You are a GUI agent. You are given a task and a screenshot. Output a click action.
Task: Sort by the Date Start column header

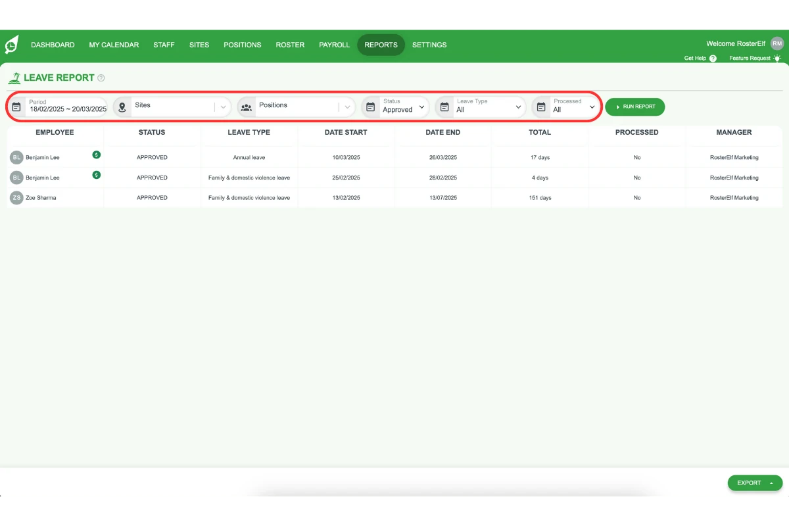coord(346,132)
